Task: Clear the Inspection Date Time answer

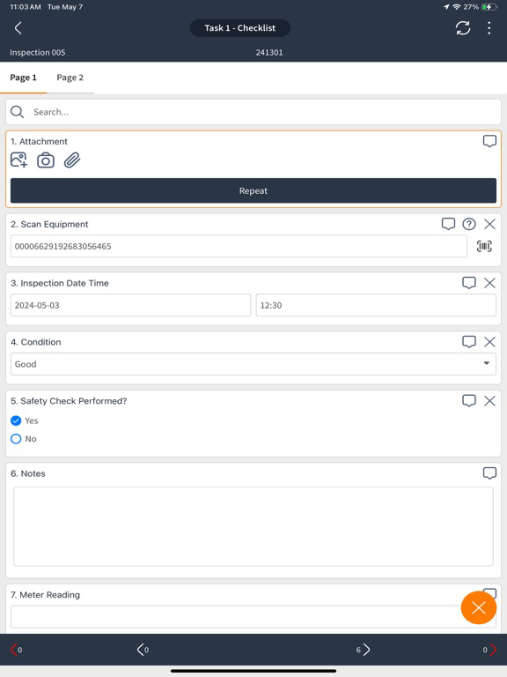Action: click(x=489, y=283)
